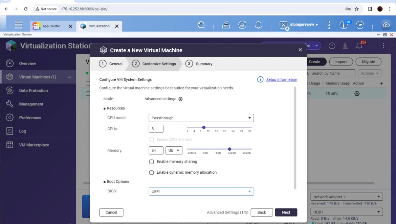
Task: Go to Overview in the sidebar
Action: click(38, 64)
